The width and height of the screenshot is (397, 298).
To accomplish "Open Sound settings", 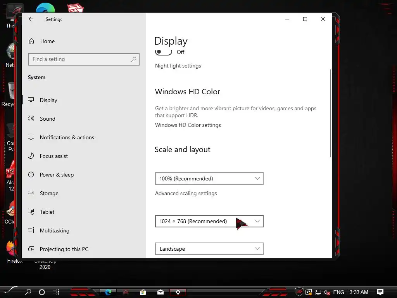I will pos(47,119).
